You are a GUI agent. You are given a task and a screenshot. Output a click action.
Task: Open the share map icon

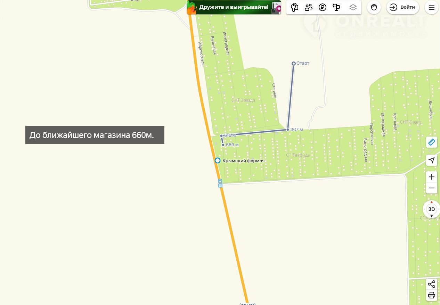pos(431,284)
